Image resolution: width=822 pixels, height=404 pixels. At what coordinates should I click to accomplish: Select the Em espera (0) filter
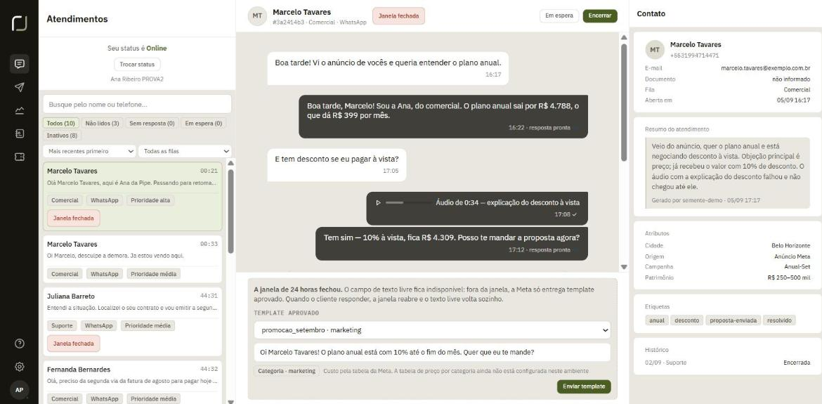pyautogui.click(x=204, y=124)
